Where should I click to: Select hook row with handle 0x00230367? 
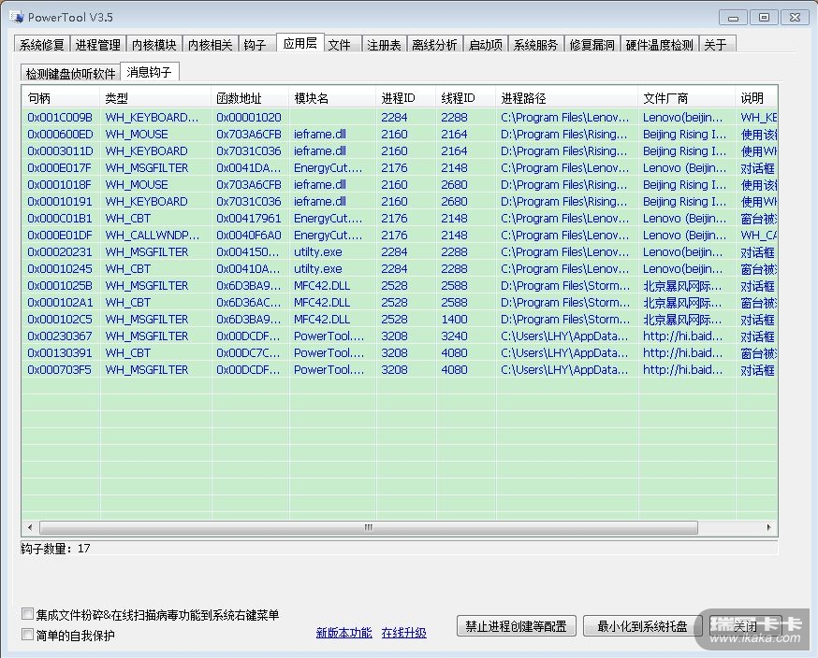pos(400,336)
